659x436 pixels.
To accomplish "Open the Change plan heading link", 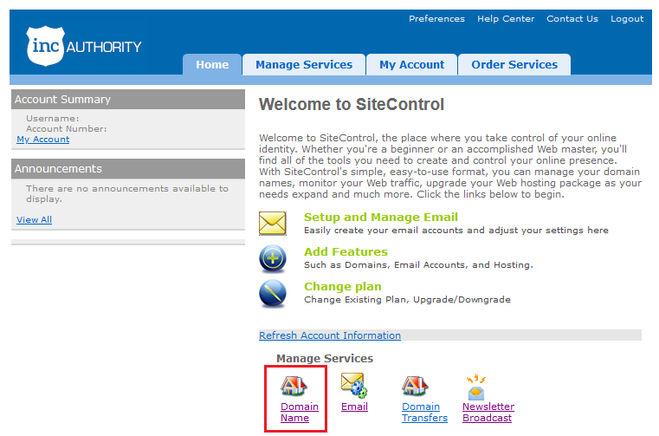I will (x=343, y=287).
